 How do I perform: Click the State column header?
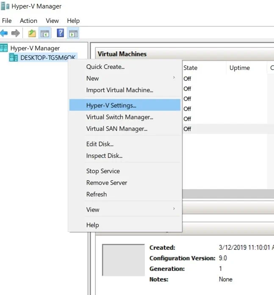click(190, 68)
